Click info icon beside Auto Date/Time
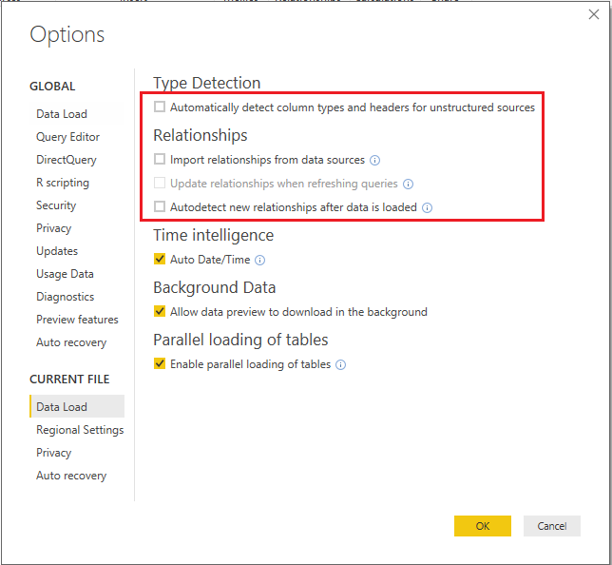 [260, 261]
